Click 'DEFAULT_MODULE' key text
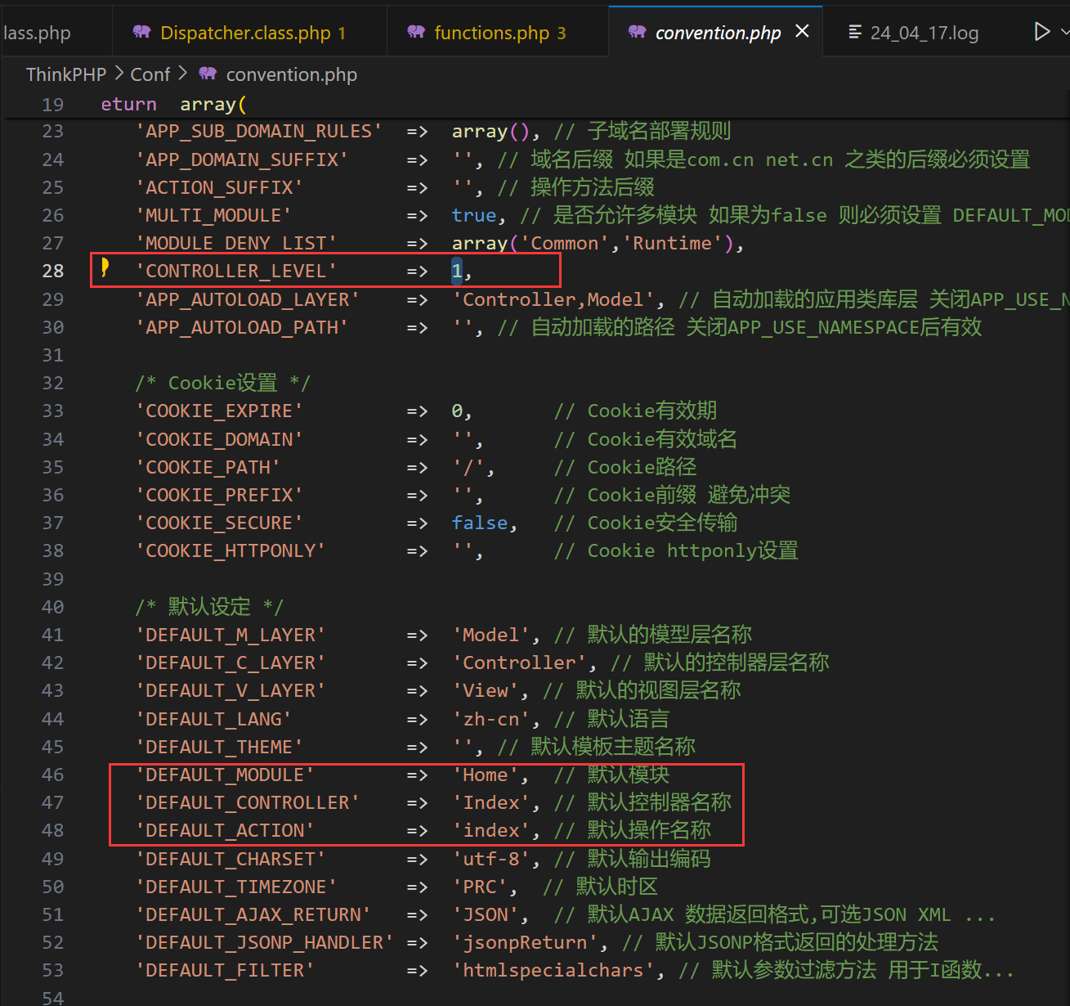 point(225,775)
